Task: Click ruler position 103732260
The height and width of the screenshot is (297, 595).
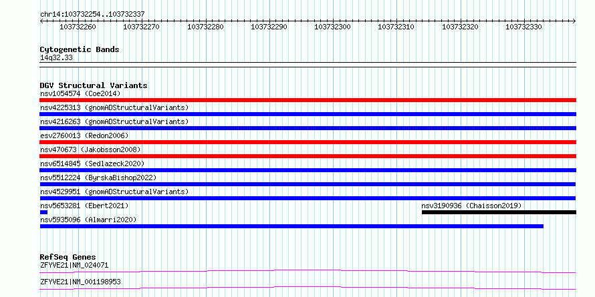Action: pyautogui.click(x=78, y=27)
